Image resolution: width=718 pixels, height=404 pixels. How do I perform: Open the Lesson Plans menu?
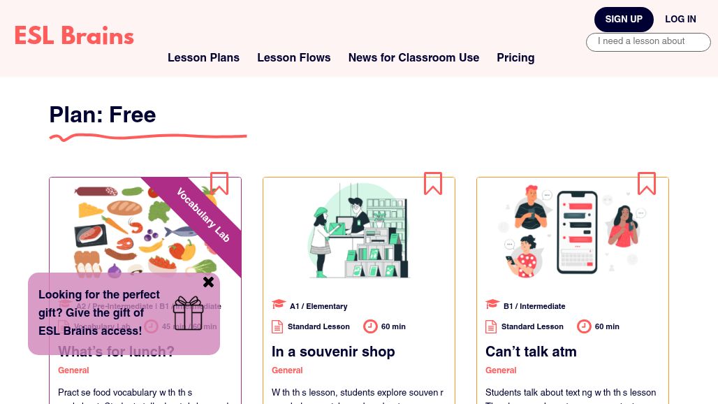click(203, 58)
